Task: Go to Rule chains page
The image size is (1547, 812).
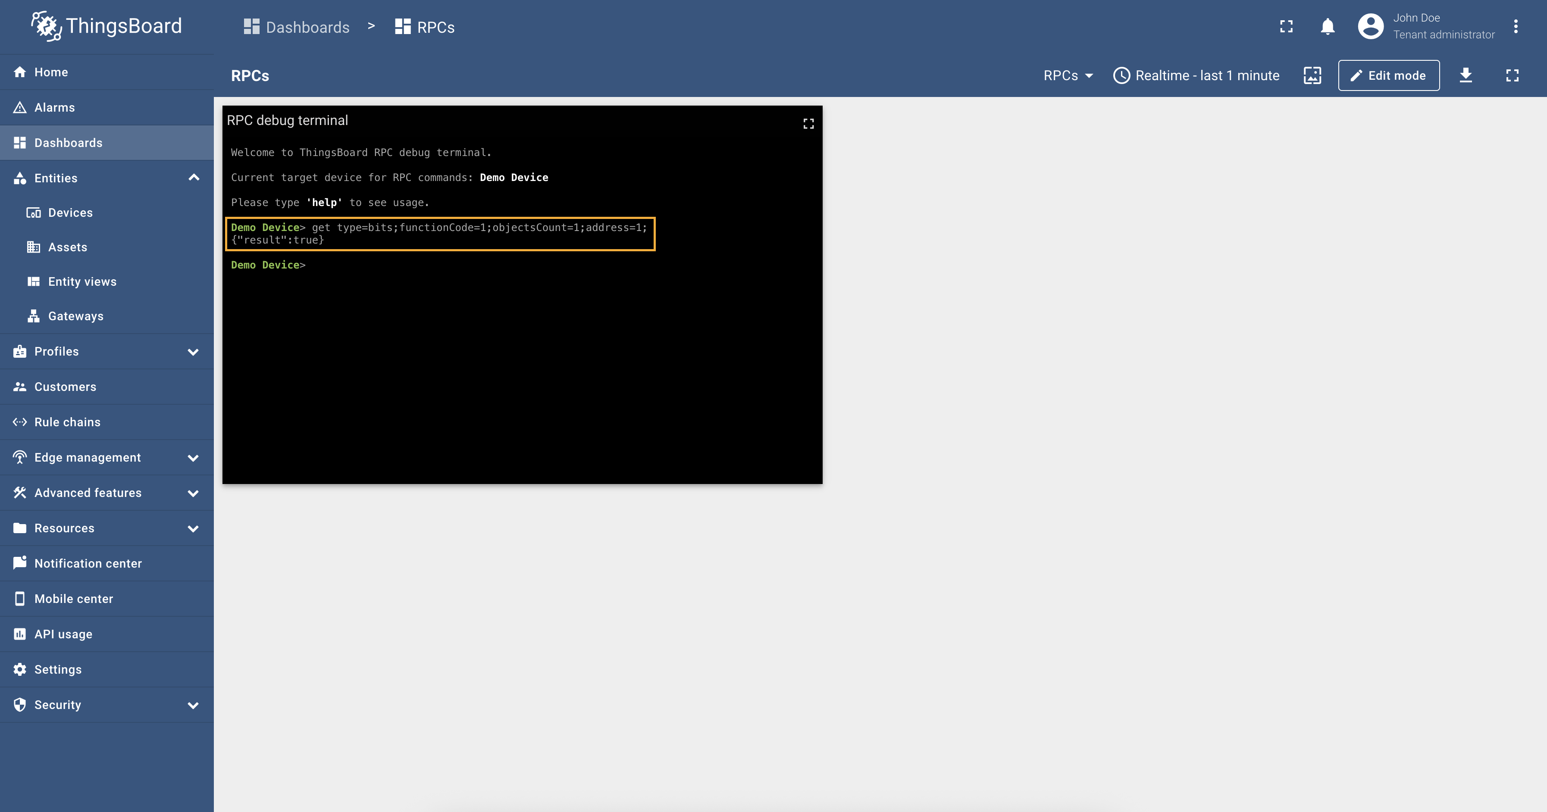Action: 67,422
